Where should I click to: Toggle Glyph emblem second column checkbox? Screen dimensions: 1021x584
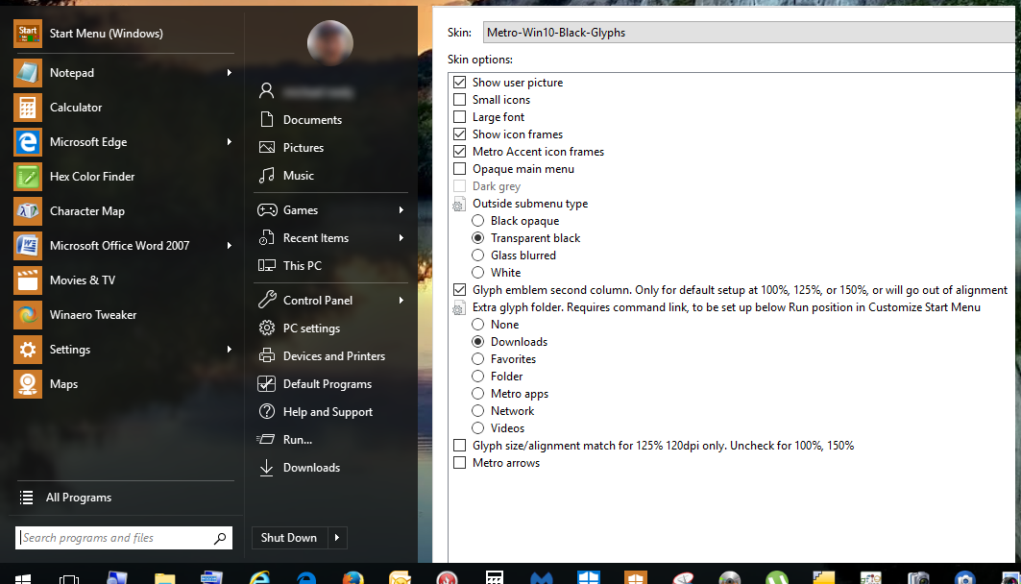[460, 290]
